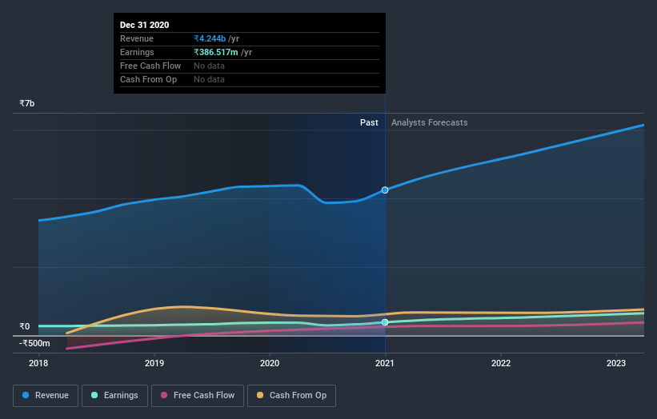Click the Free Cash Flow row in tooltip

click(250, 66)
